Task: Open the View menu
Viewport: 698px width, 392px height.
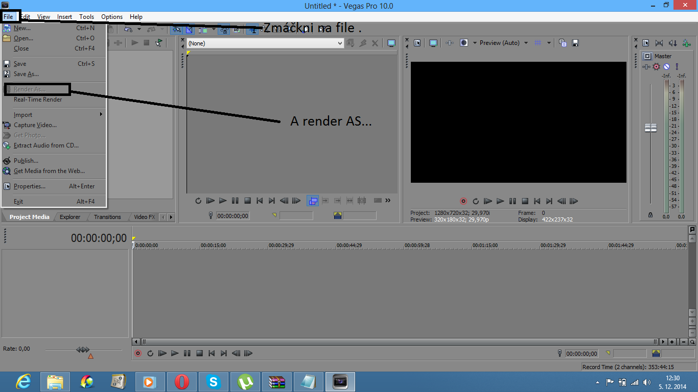Action: coord(43,17)
